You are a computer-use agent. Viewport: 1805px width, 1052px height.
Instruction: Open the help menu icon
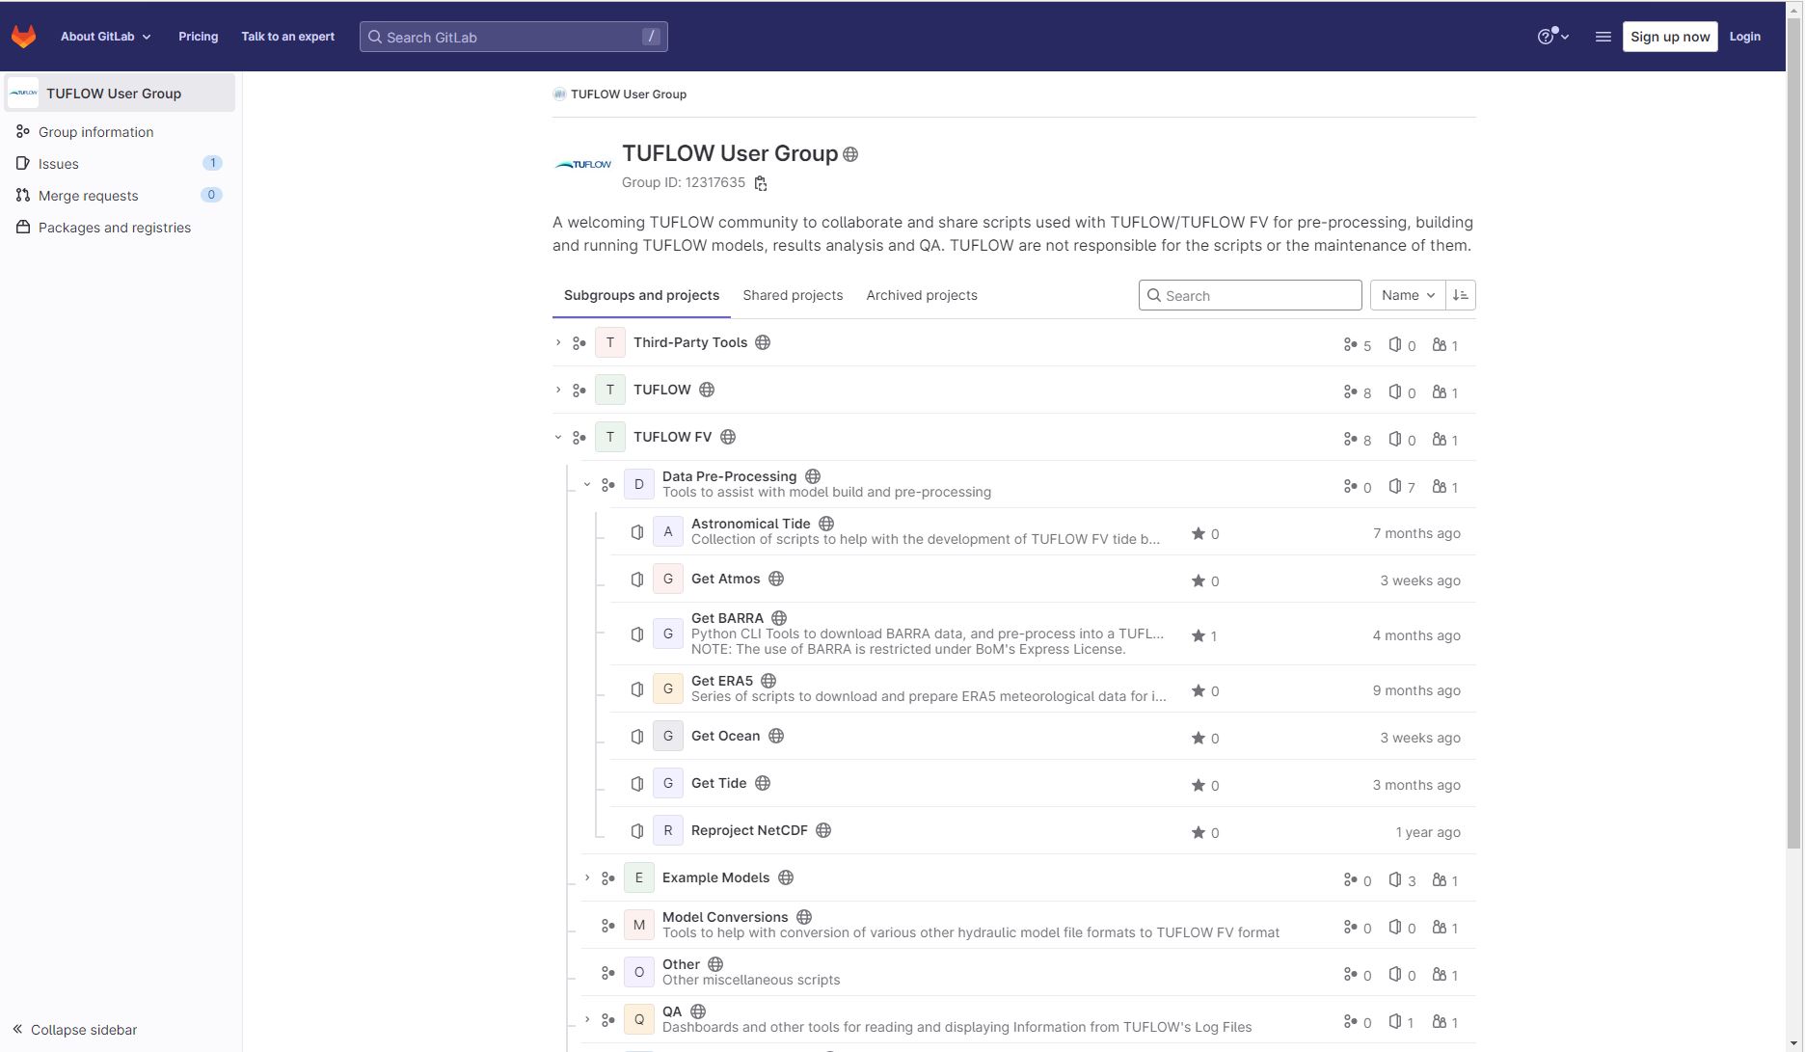point(1552,37)
